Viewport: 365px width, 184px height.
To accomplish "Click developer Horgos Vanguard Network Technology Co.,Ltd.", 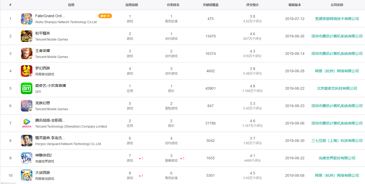I will click(68, 144).
